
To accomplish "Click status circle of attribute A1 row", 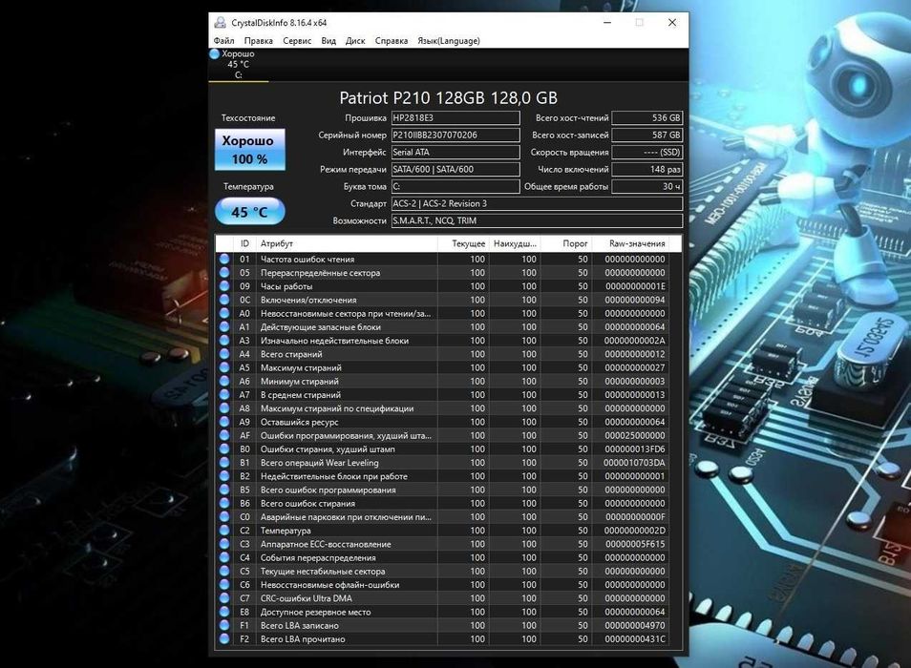I will point(224,326).
